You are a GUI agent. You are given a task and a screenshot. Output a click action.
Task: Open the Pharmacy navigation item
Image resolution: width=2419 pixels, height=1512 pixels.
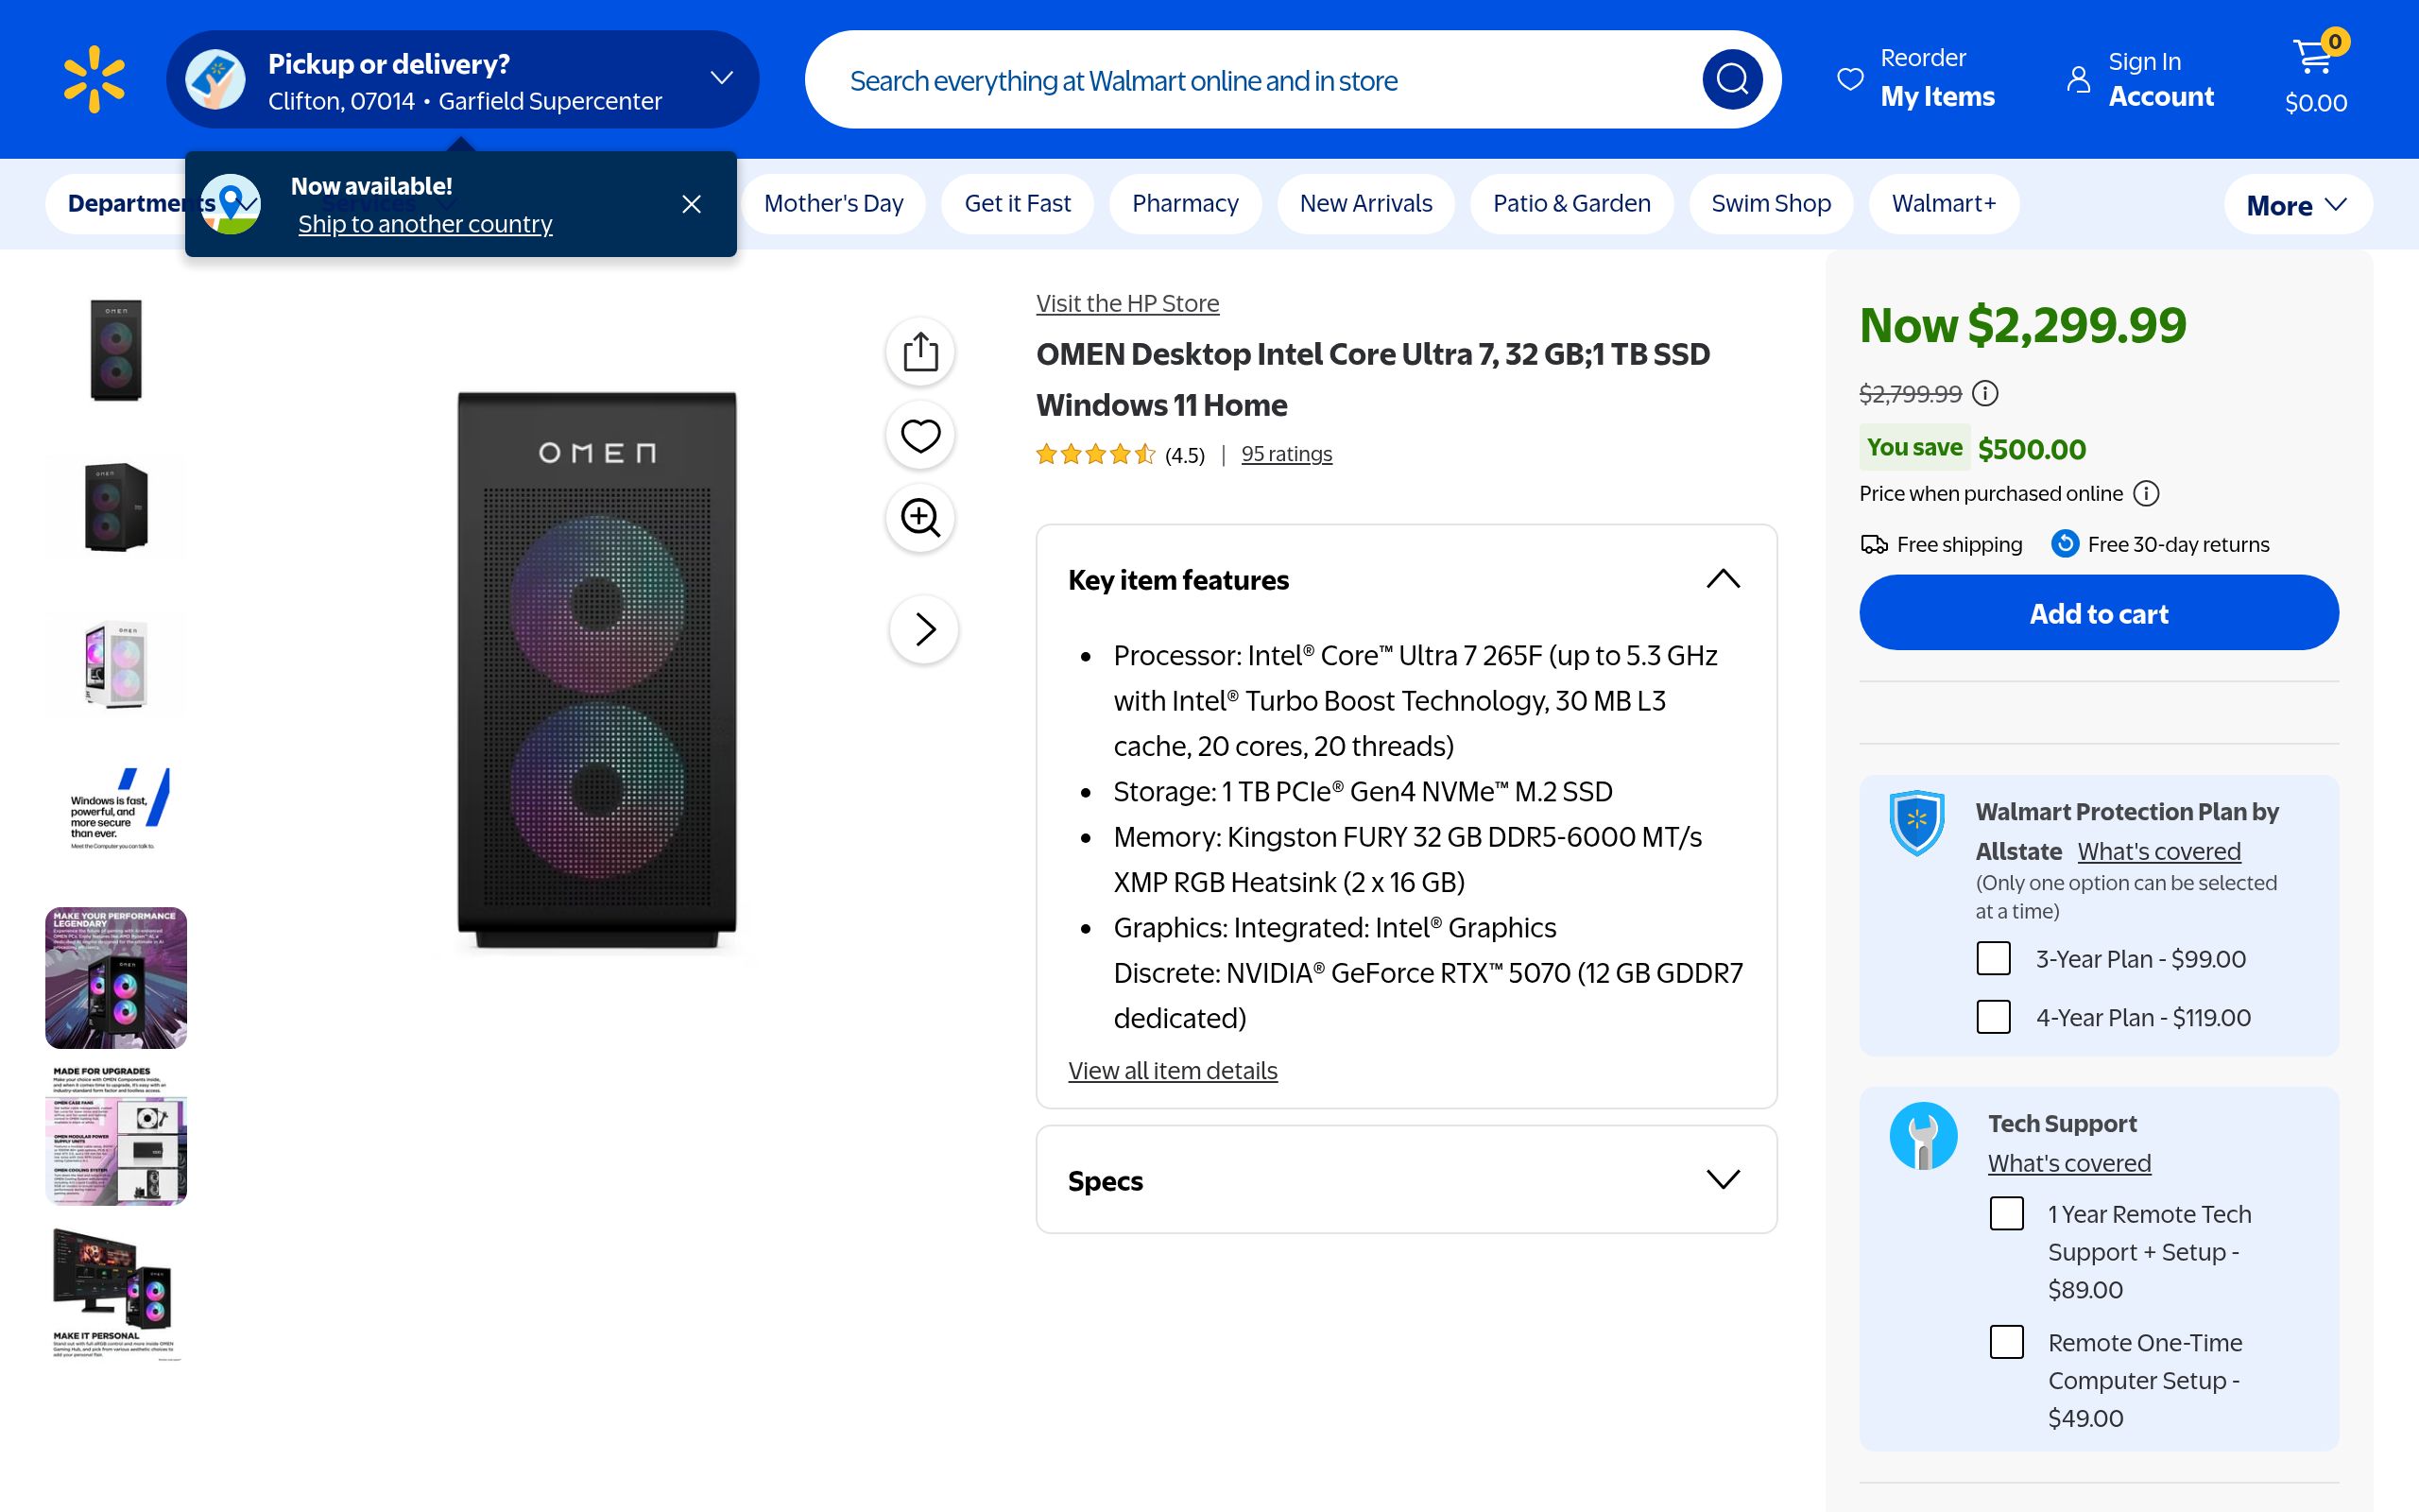tap(1185, 204)
